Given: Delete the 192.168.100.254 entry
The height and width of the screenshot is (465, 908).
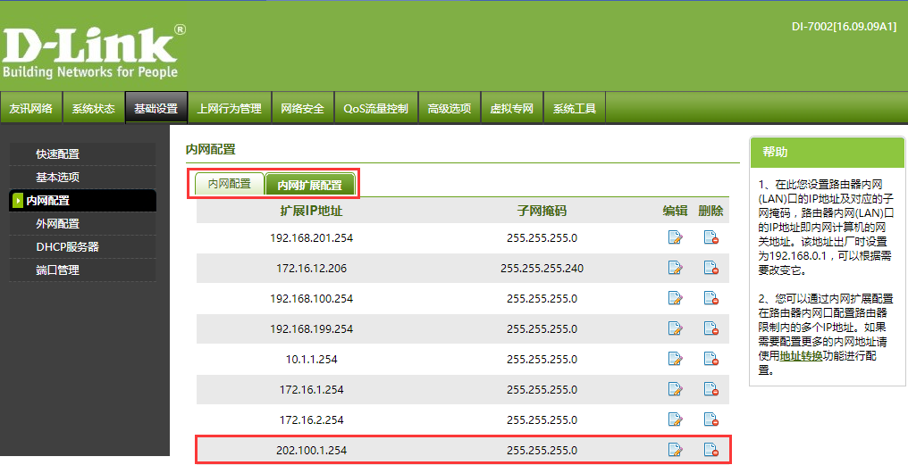Looking at the screenshot, I should pyautogui.click(x=711, y=298).
